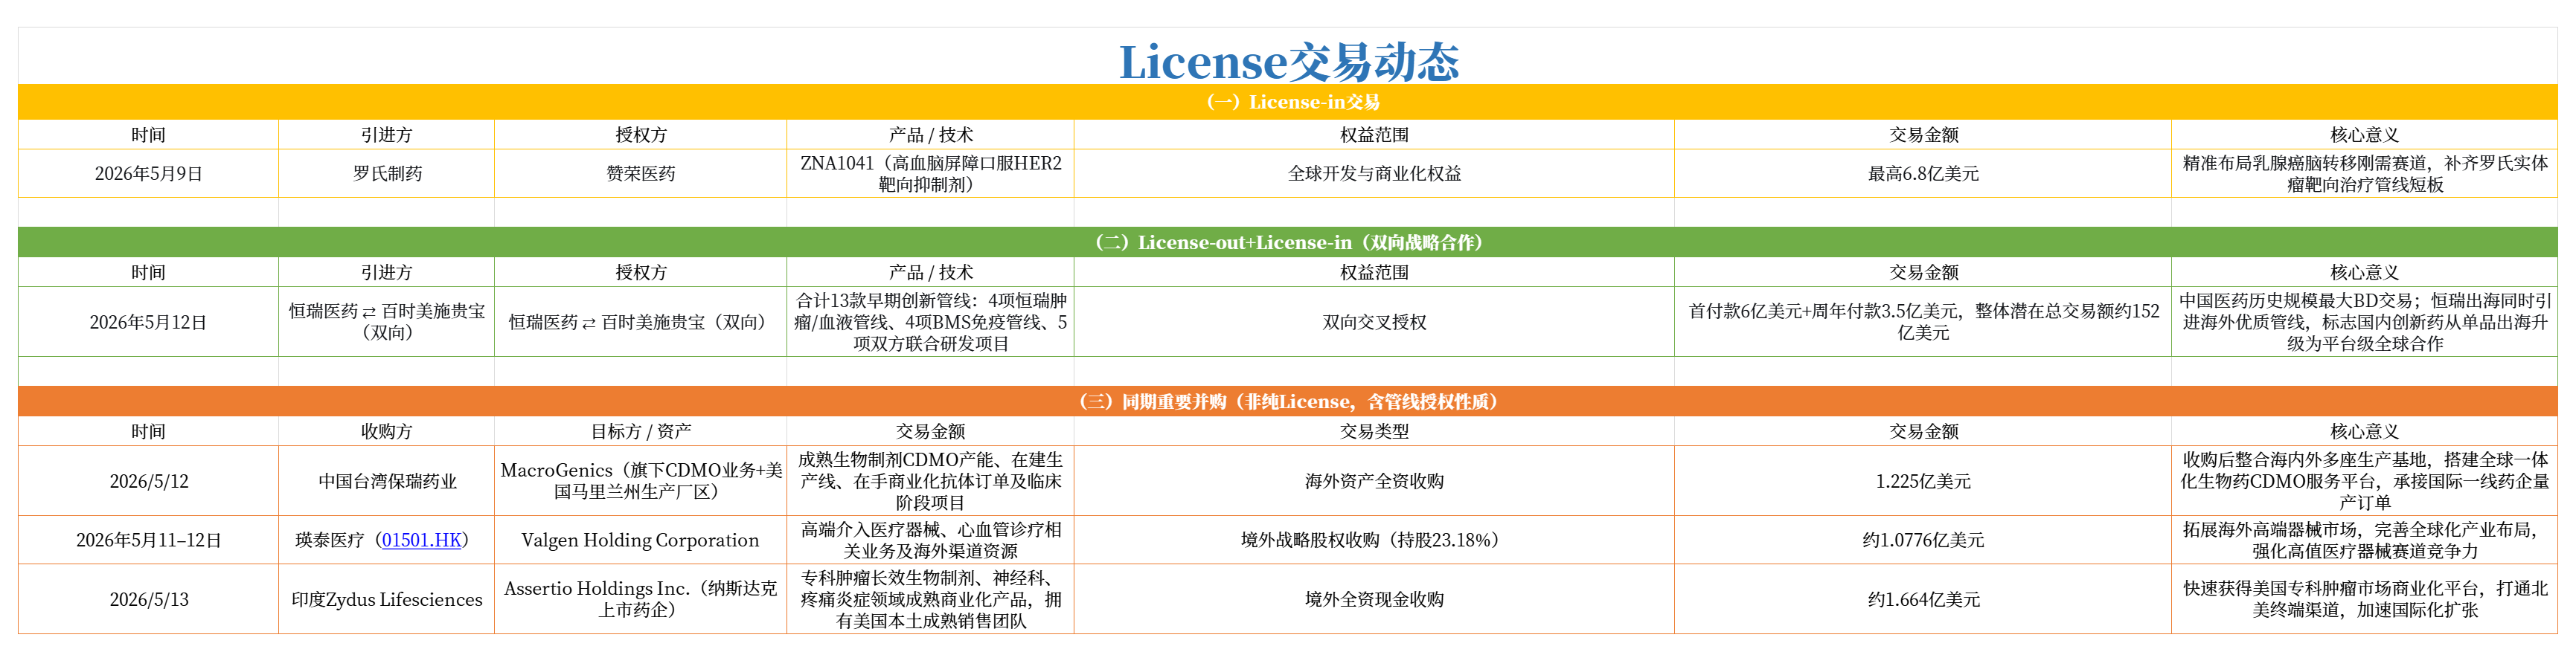Select the MacroGenics target asset cell
Image resolution: width=2576 pixels, height=652 pixels.
click(x=641, y=481)
